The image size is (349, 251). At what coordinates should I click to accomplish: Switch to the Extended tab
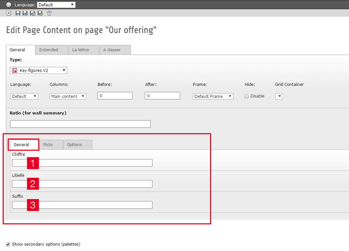[51, 50]
